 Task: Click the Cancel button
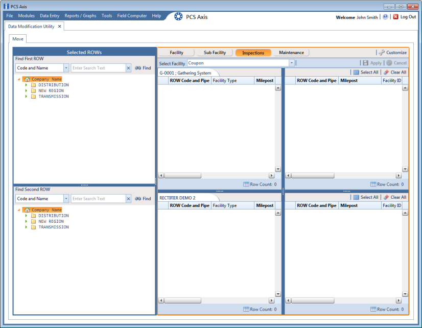pos(396,63)
